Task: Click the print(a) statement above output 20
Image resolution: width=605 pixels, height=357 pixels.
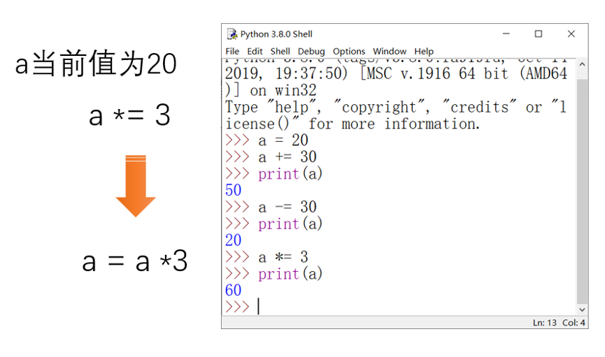Action: (290, 224)
